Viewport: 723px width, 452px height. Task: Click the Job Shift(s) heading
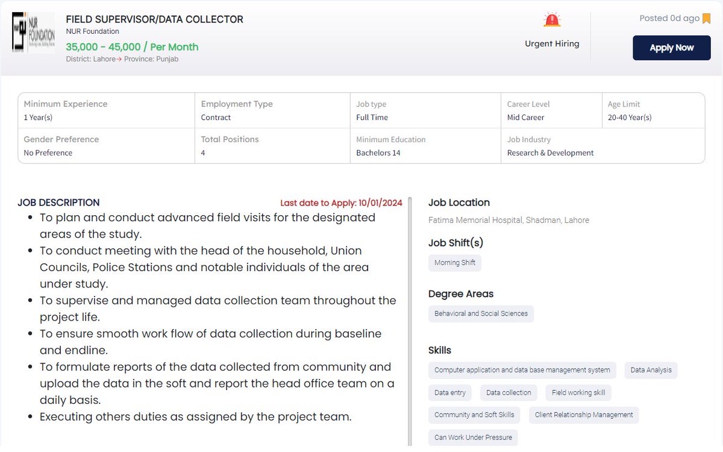(456, 243)
